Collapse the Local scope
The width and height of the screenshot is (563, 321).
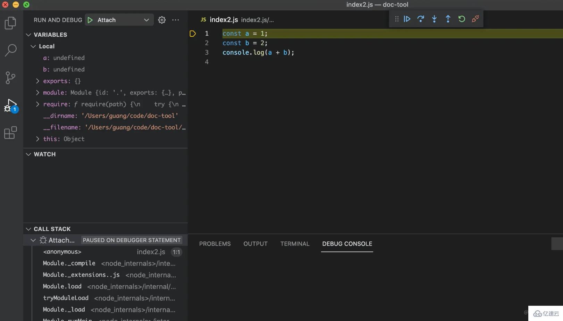tap(33, 46)
